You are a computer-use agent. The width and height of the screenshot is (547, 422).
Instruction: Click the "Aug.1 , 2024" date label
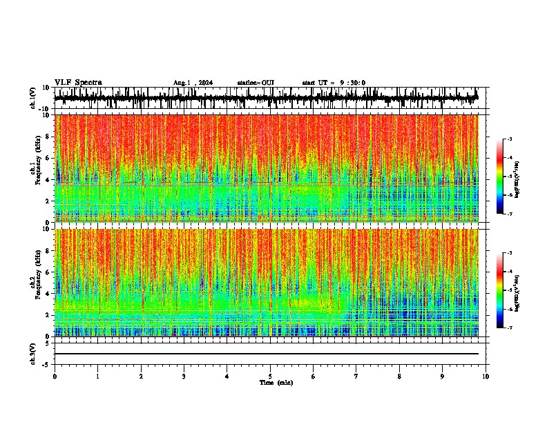(193, 83)
